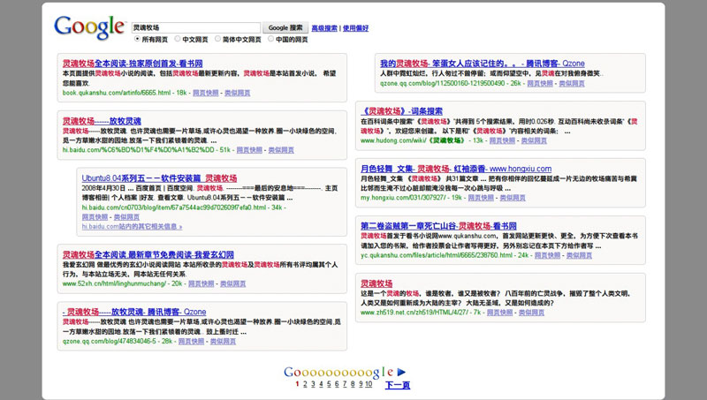This screenshot has height=400, width=707.
Task: Open 类似网页 for qzone.qq.com 28k result
Action: 223,342
